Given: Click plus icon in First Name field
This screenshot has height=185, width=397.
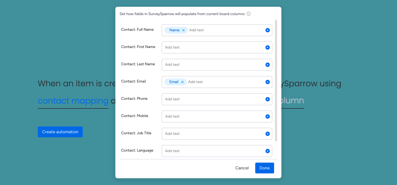Looking at the screenshot, I should pos(267,47).
